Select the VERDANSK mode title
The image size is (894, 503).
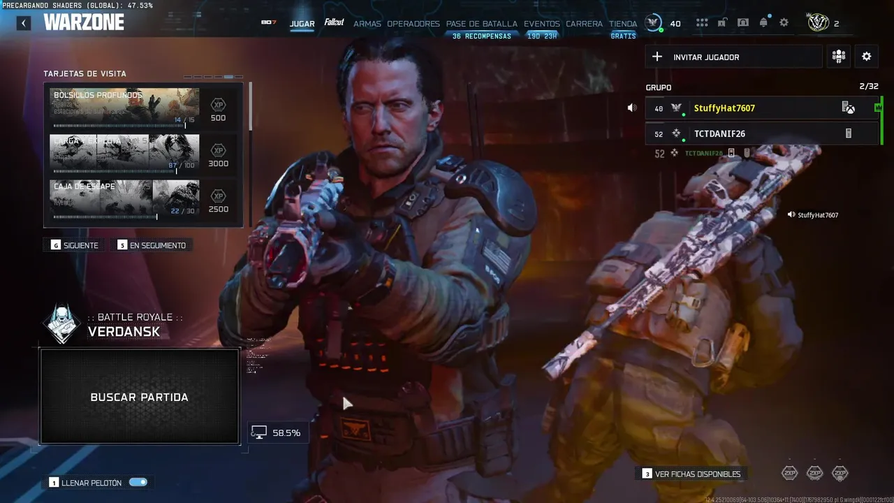coord(124,332)
